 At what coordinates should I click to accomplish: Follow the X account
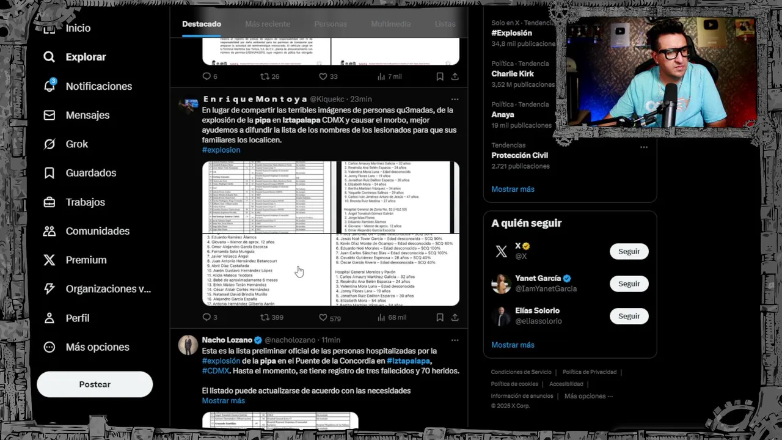[629, 251]
